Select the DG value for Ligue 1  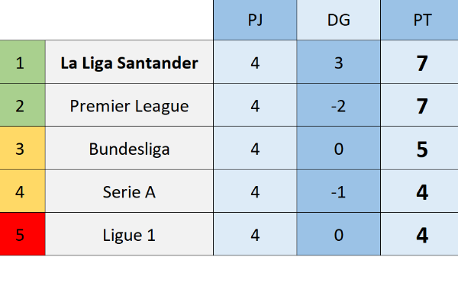[338, 236]
